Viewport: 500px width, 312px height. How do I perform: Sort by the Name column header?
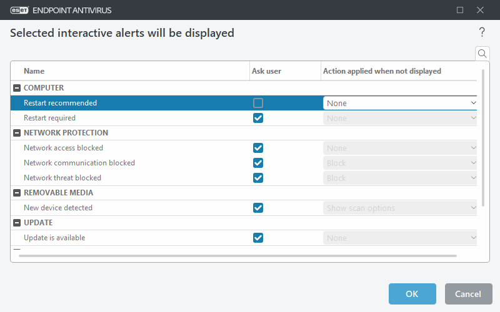point(130,71)
